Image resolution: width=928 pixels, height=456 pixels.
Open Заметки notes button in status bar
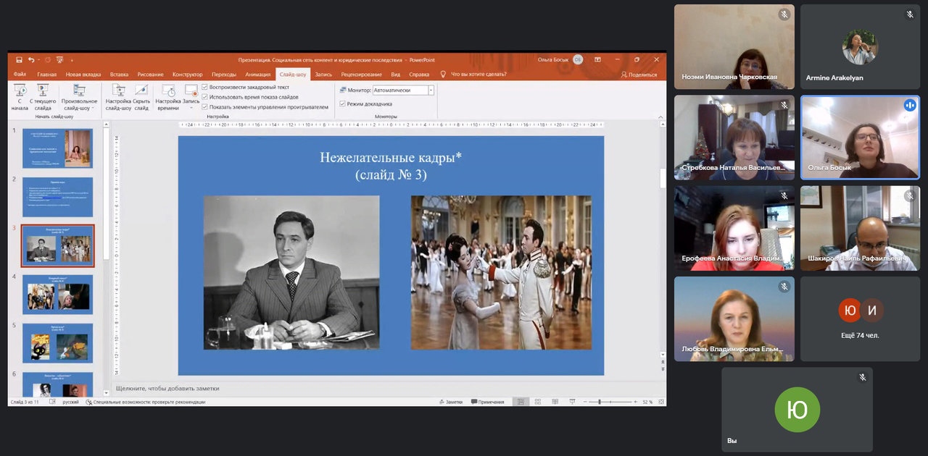pos(450,402)
